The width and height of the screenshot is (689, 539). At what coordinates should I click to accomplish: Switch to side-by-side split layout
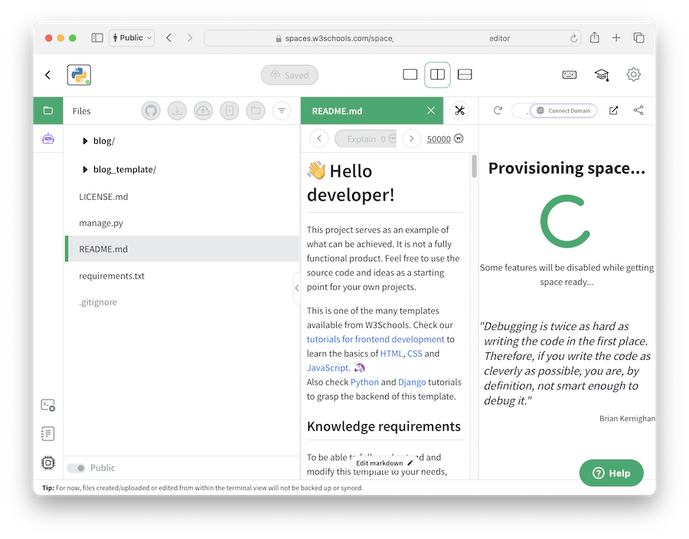(437, 75)
